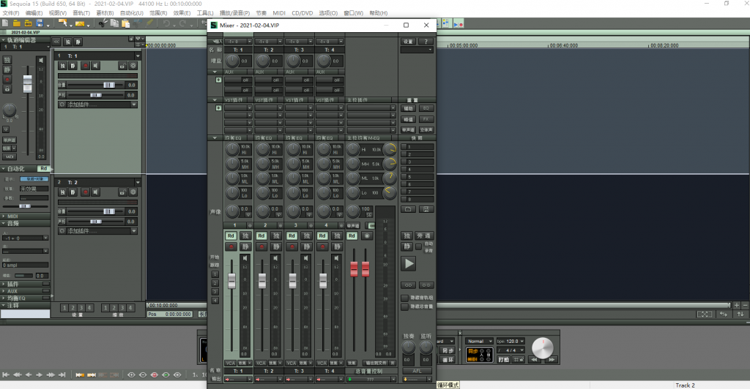The height and width of the screenshot is (389, 750).
Task: Click the Hi EQ knob of mixer channel 1
Action: pyautogui.click(x=232, y=149)
